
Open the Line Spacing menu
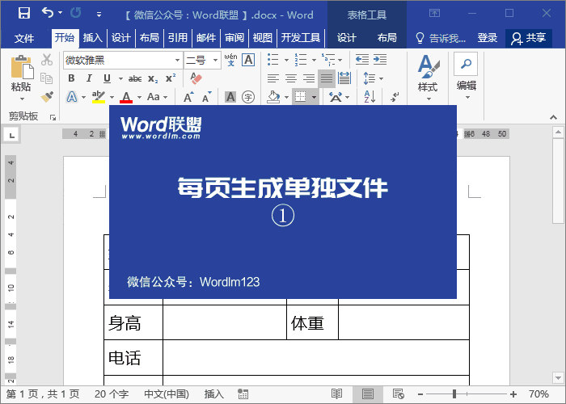click(x=373, y=78)
